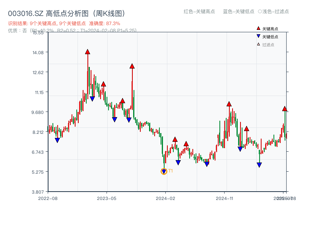Click the tallest red triangle marker near 14.08
This screenshot has width=318, height=239.
(x=87, y=51)
